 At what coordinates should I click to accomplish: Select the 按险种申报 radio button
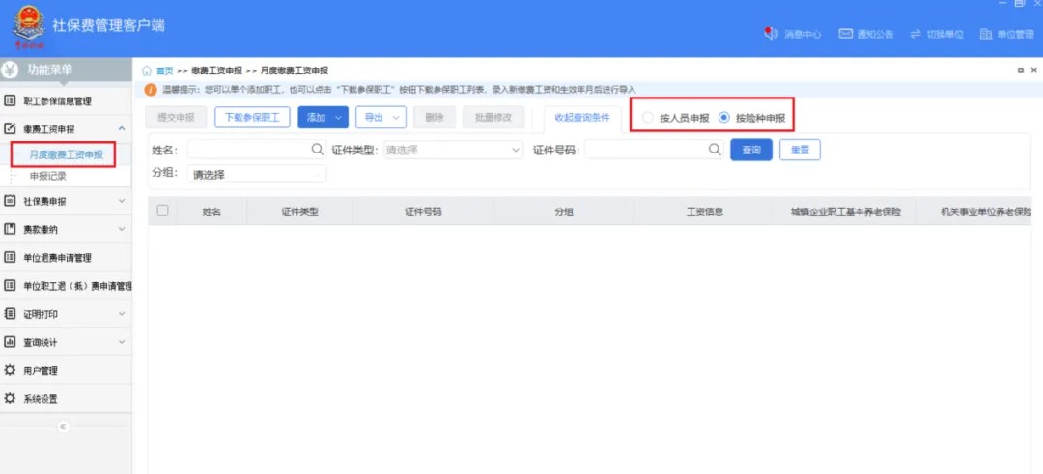pyautogui.click(x=724, y=118)
